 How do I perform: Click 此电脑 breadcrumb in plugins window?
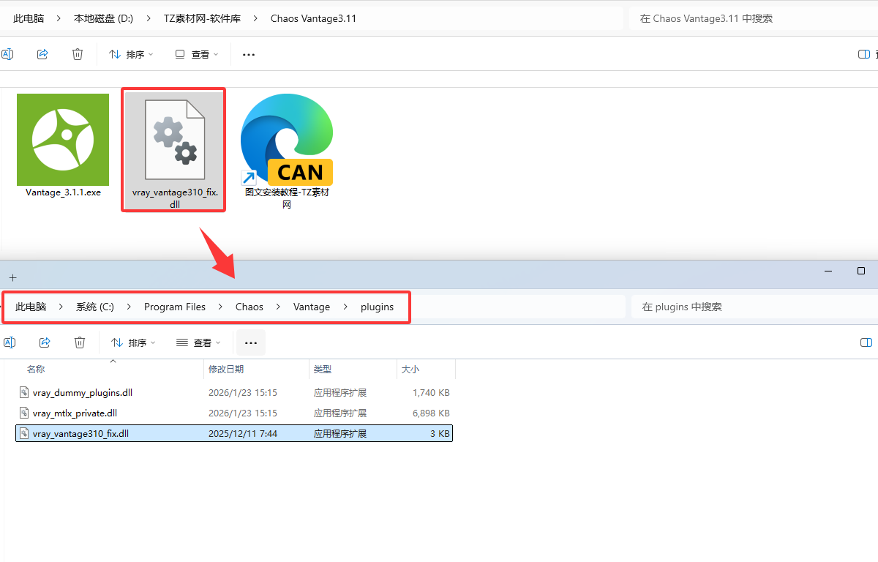click(x=31, y=307)
